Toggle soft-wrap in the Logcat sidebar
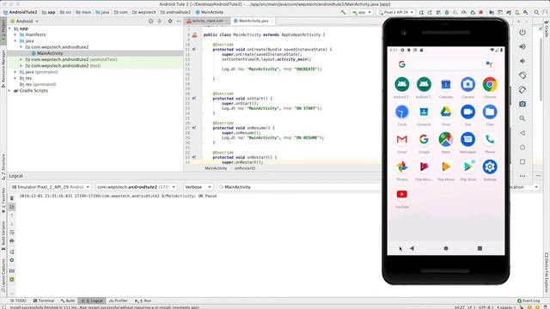 (x=12, y=233)
